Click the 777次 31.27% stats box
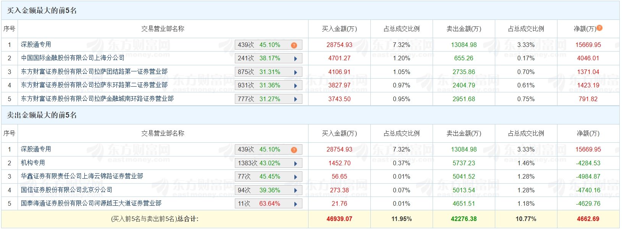622x229 pixels. [268, 99]
